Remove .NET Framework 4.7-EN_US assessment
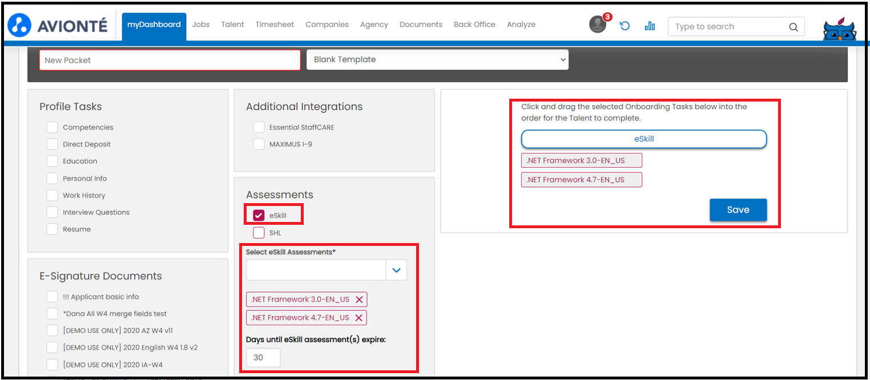This screenshot has width=870, height=380. 359,318
